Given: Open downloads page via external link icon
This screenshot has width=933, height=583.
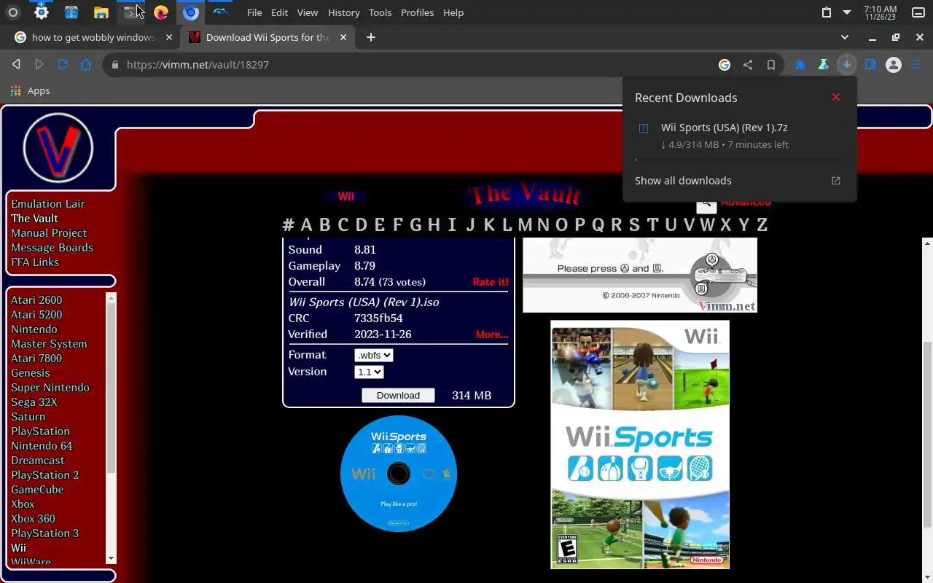Looking at the screenshot, I should pos(836,181).
